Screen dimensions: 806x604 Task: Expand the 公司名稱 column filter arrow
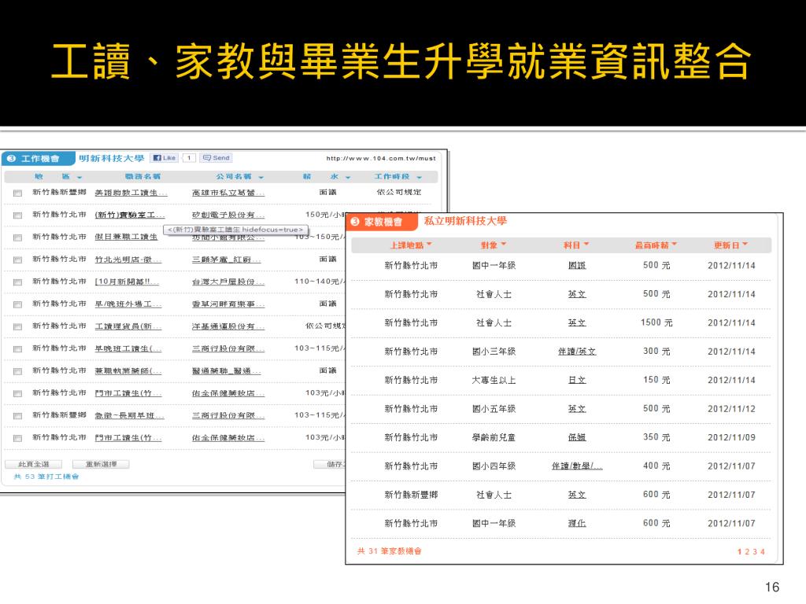tap(261, 177)
